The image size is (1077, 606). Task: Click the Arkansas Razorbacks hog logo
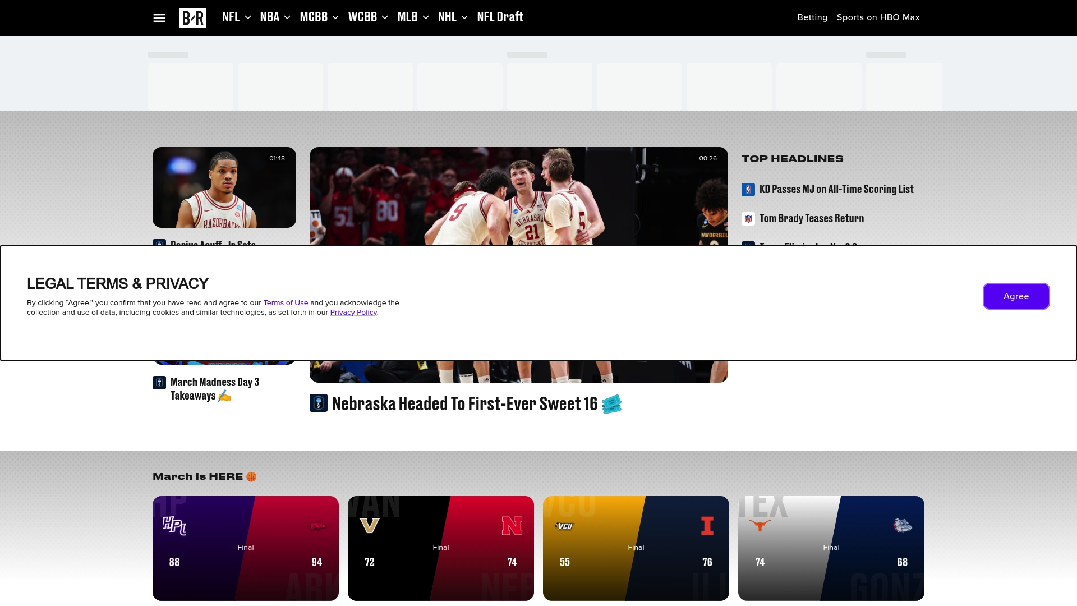(x=316, y=526)
